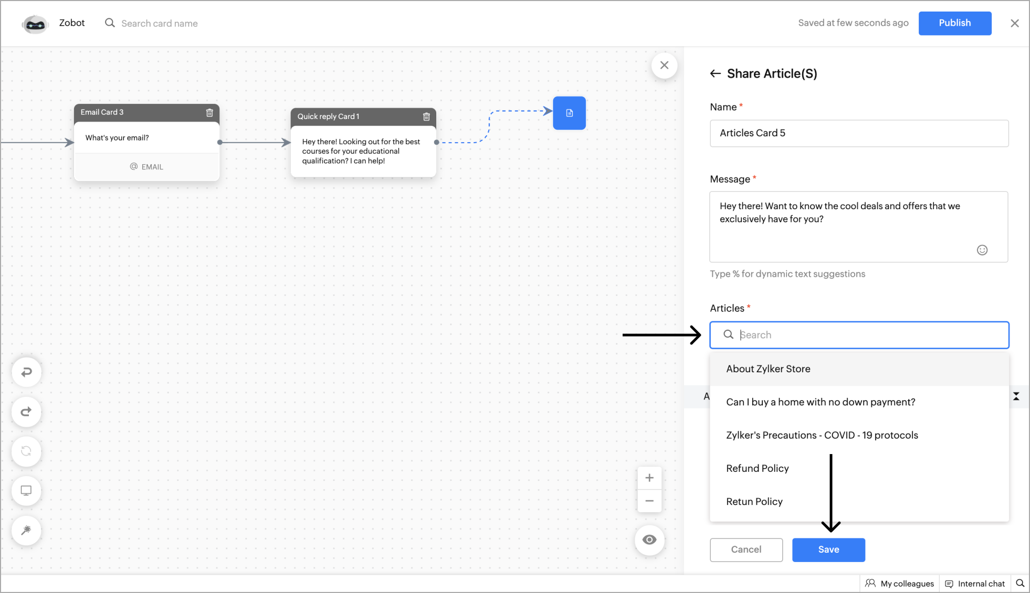Save the Share Article card
Screen dimensions: 1030x593
pos(828,549)
